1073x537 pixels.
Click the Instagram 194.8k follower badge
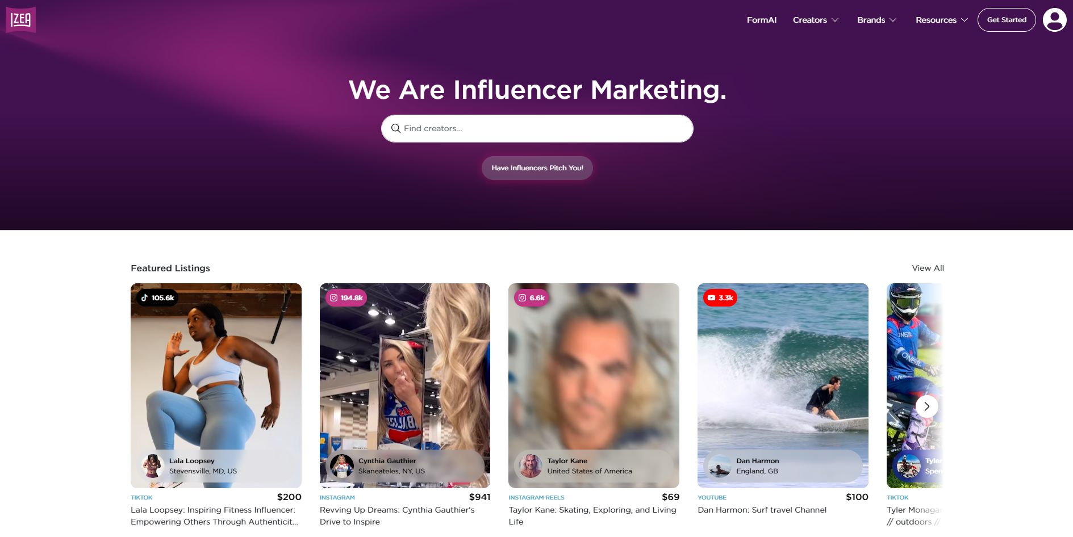click(346, 297)
